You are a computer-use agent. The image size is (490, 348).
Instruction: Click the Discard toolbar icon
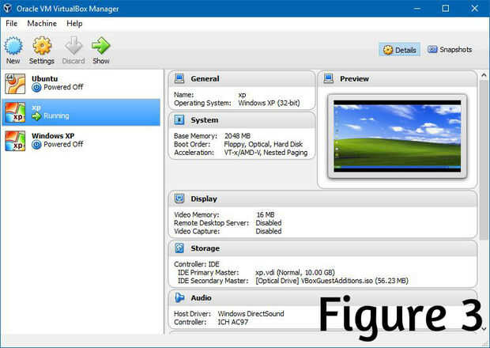pos(73,46)
